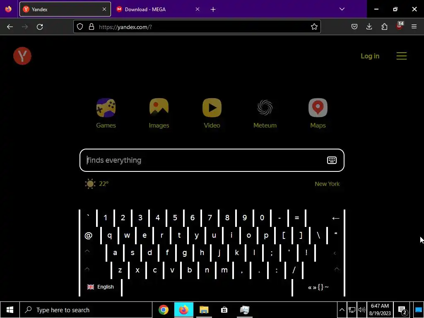Viewport: 424px width, 318px height.
Task: Tap the '!' key on virtual keyboard
Action: click(306, 253)
